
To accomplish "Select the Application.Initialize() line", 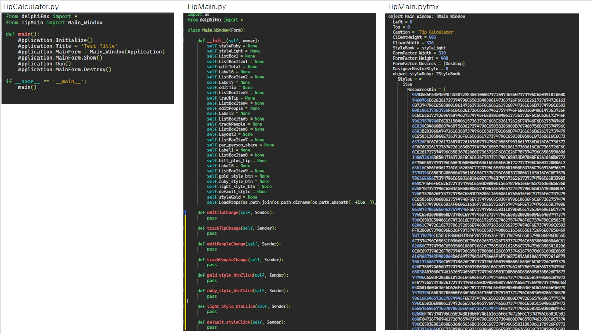I will [x=55, y=40].
